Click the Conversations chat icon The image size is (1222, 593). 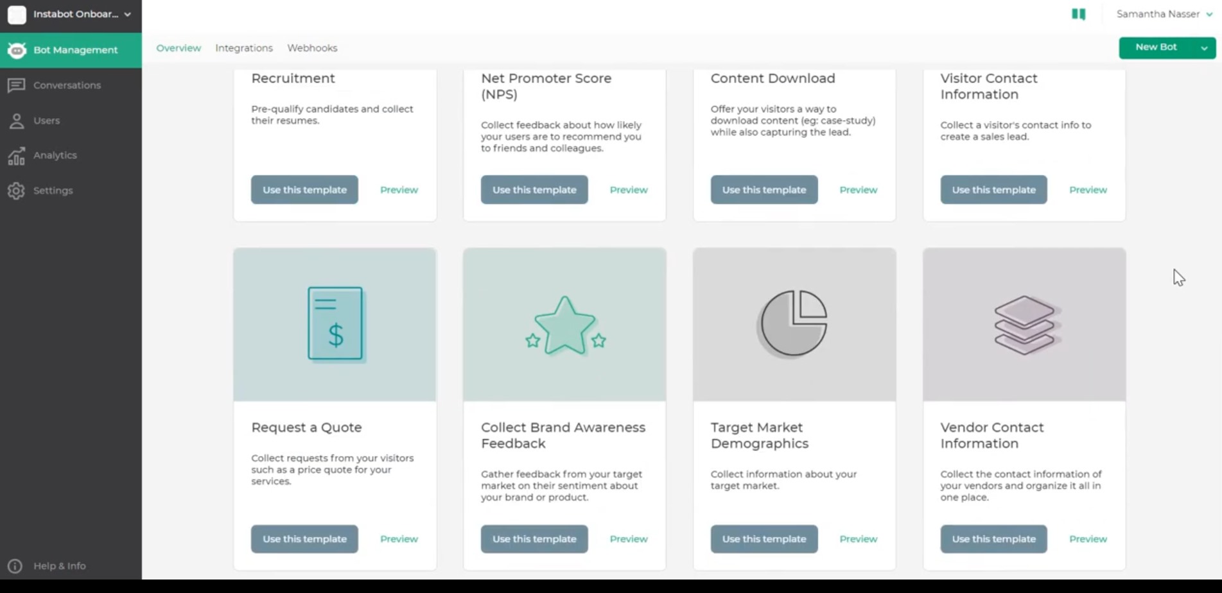coord(17,85)
